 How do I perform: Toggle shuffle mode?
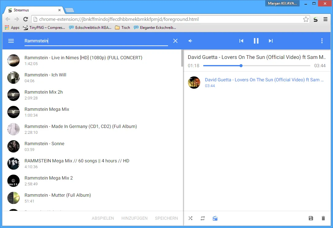pos(190,218)
